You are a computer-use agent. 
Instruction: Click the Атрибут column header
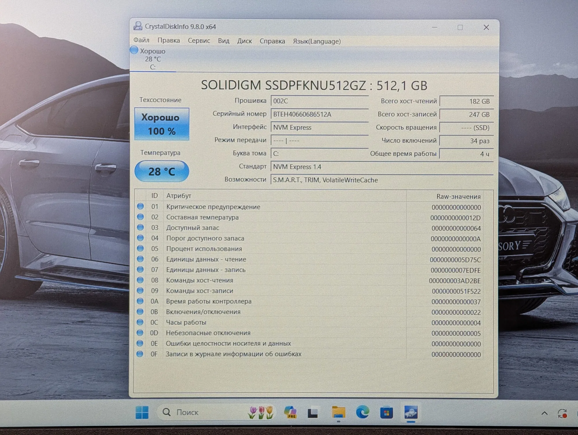click(285, 196)
